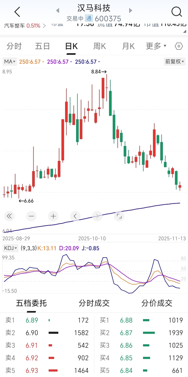Tap the KDJ (9,3,3) parameters
Image resolution: width=188 pixels, height=377 pixels.
point(29,248)
